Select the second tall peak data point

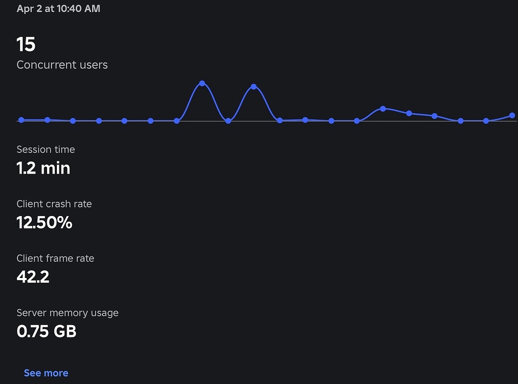click(254, 87)
